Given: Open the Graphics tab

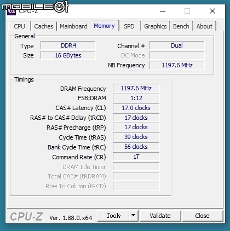Looking at the screenshot, I should 156,26.
